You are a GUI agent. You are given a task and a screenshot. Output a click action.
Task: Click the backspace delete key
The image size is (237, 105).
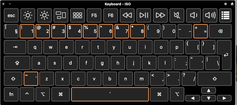(220, 31)
